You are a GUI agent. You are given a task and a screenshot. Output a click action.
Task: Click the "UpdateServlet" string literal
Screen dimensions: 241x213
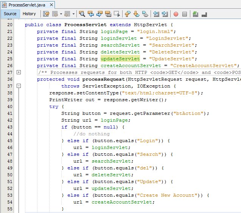pyautogui.click(x=172, y=59)
